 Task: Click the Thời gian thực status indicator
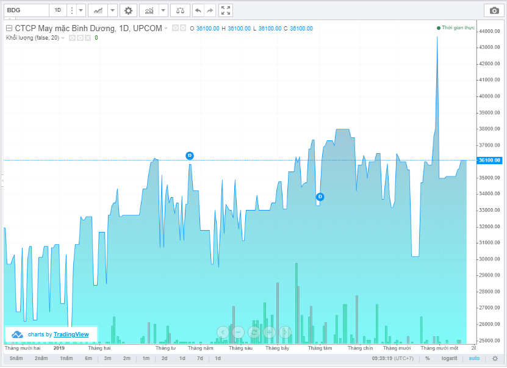coord(456,28)
